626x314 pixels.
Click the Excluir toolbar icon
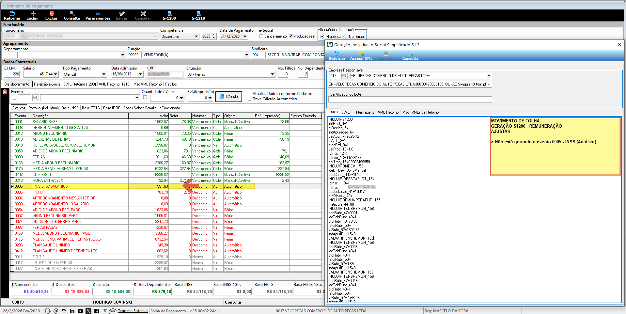pos(51,14)
